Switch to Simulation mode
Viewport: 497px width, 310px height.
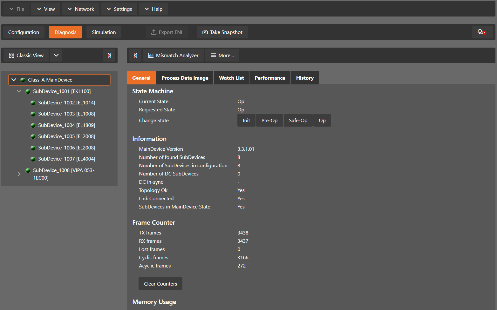pyautogui.click(x=104, y=32)
